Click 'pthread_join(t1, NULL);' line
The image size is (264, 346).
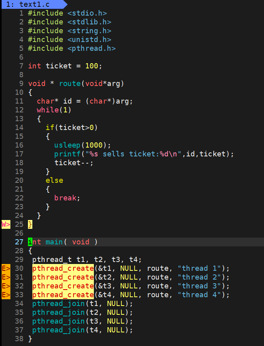point(83,304)
